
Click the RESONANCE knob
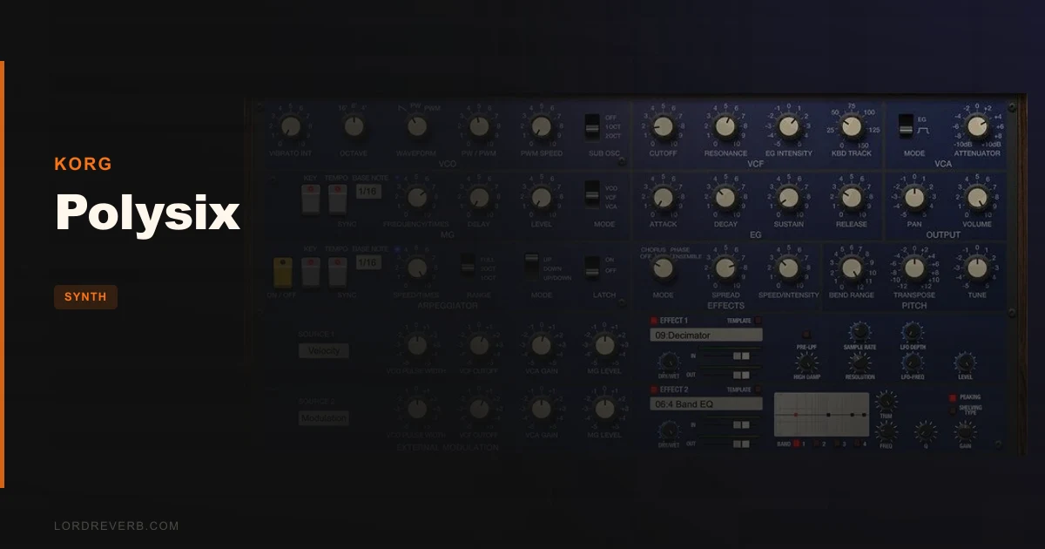(726, 127)
